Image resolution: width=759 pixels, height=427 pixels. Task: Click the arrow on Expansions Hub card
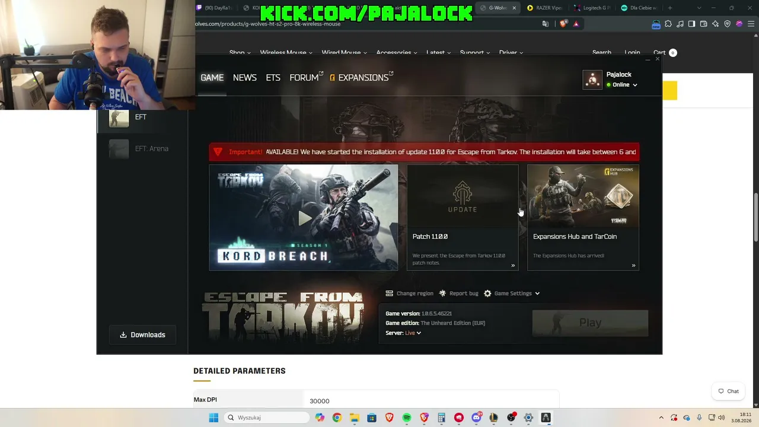[x=633, y=265]
